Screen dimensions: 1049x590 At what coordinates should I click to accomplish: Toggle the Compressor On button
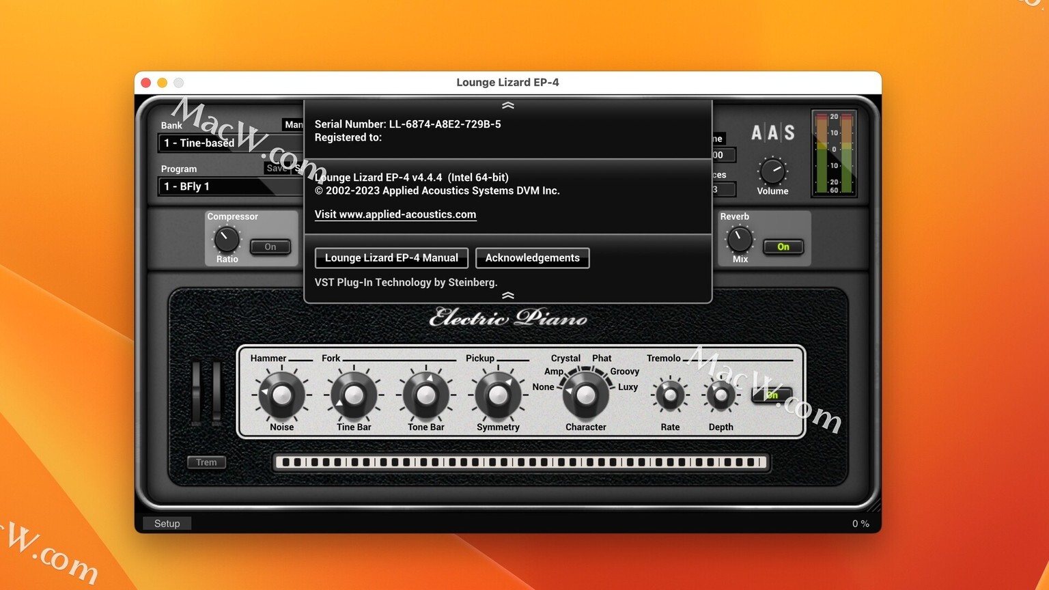tap(270, 247)
